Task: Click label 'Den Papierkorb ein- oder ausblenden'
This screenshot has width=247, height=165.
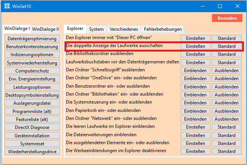Action: tap(103, 110)
